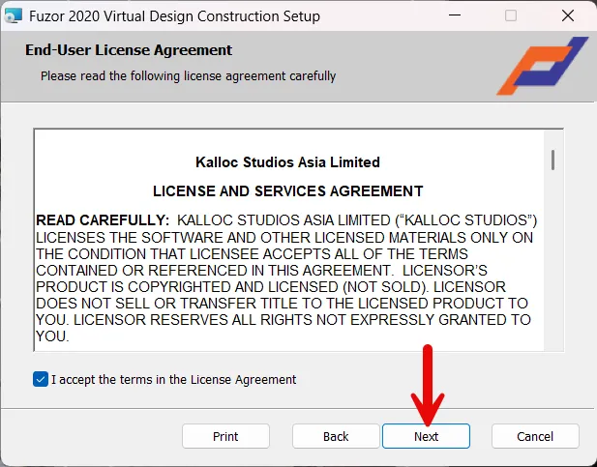Viewport: 597px width, 467px height.
Task: Go back to the previous setup step
Action: [336, 436]
